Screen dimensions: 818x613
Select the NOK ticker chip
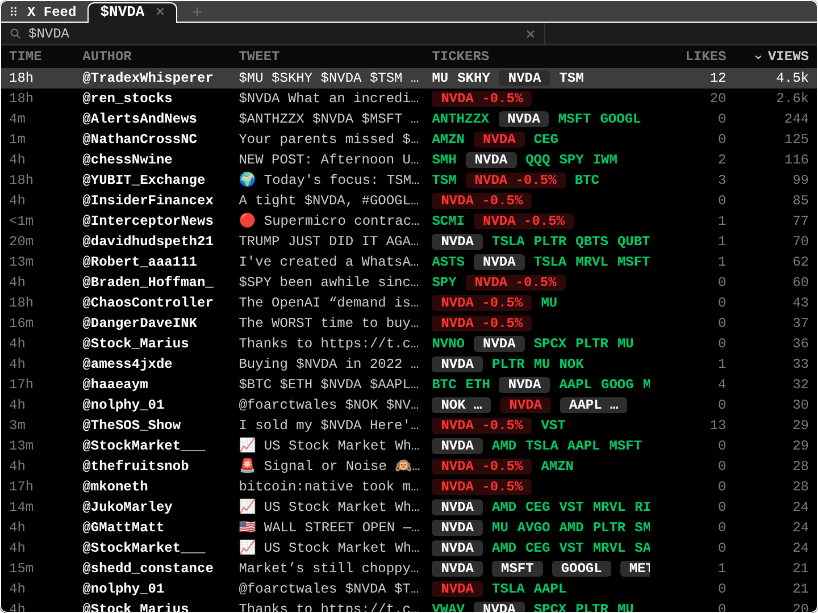(x=461, y=405)
